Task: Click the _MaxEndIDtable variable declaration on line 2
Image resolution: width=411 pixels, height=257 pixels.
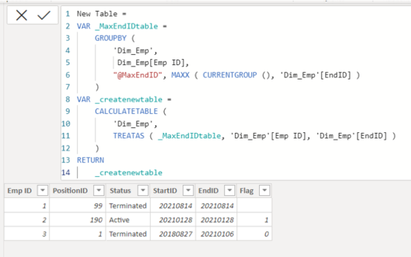Action: tap(126, 26)
